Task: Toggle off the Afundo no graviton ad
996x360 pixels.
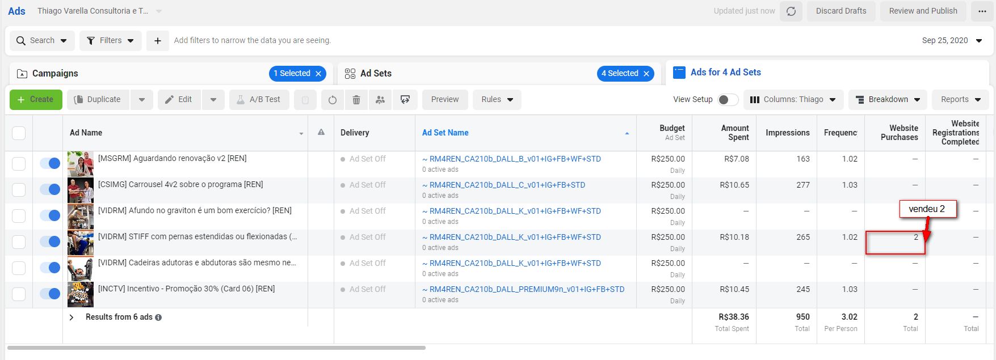Action: tap(50, 215)
